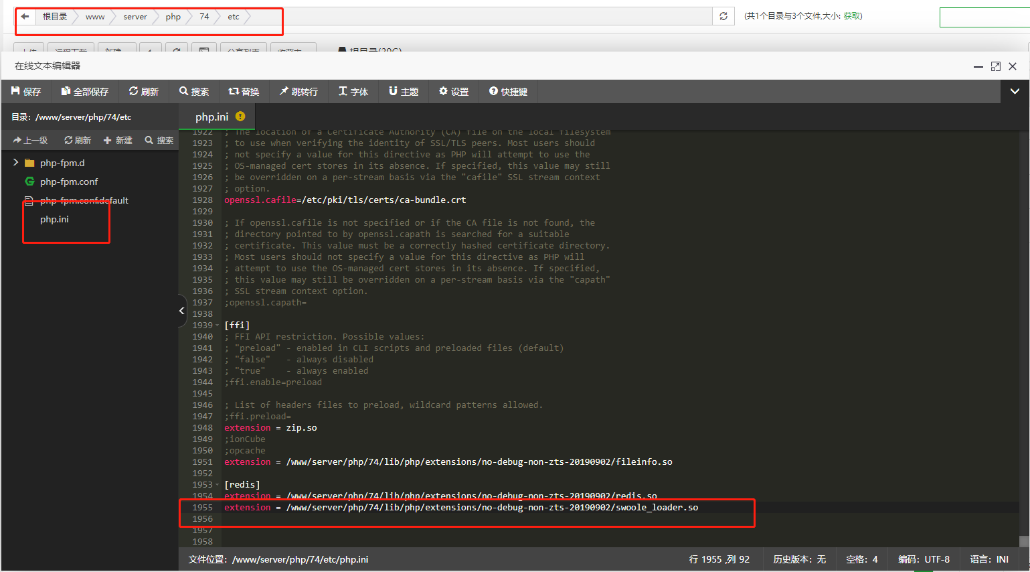Image resolution: width=1030 pixels, height=572 pixels.
Task: Fold the [ffi] section at line 1939
Action: click(x=217, y=326)
